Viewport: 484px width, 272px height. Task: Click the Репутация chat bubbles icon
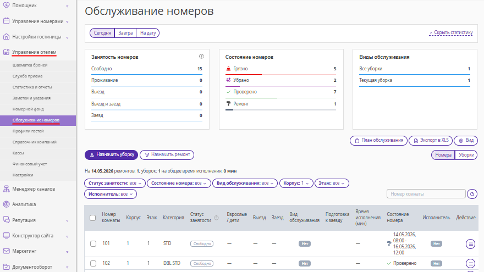pos(6,220)
